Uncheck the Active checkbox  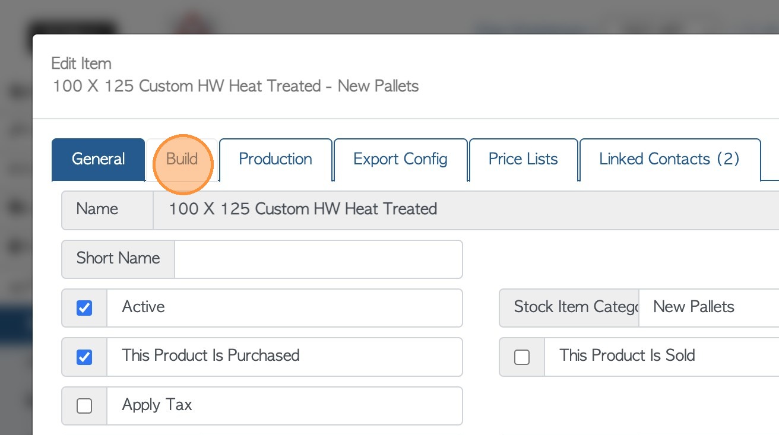coord(84,308)
